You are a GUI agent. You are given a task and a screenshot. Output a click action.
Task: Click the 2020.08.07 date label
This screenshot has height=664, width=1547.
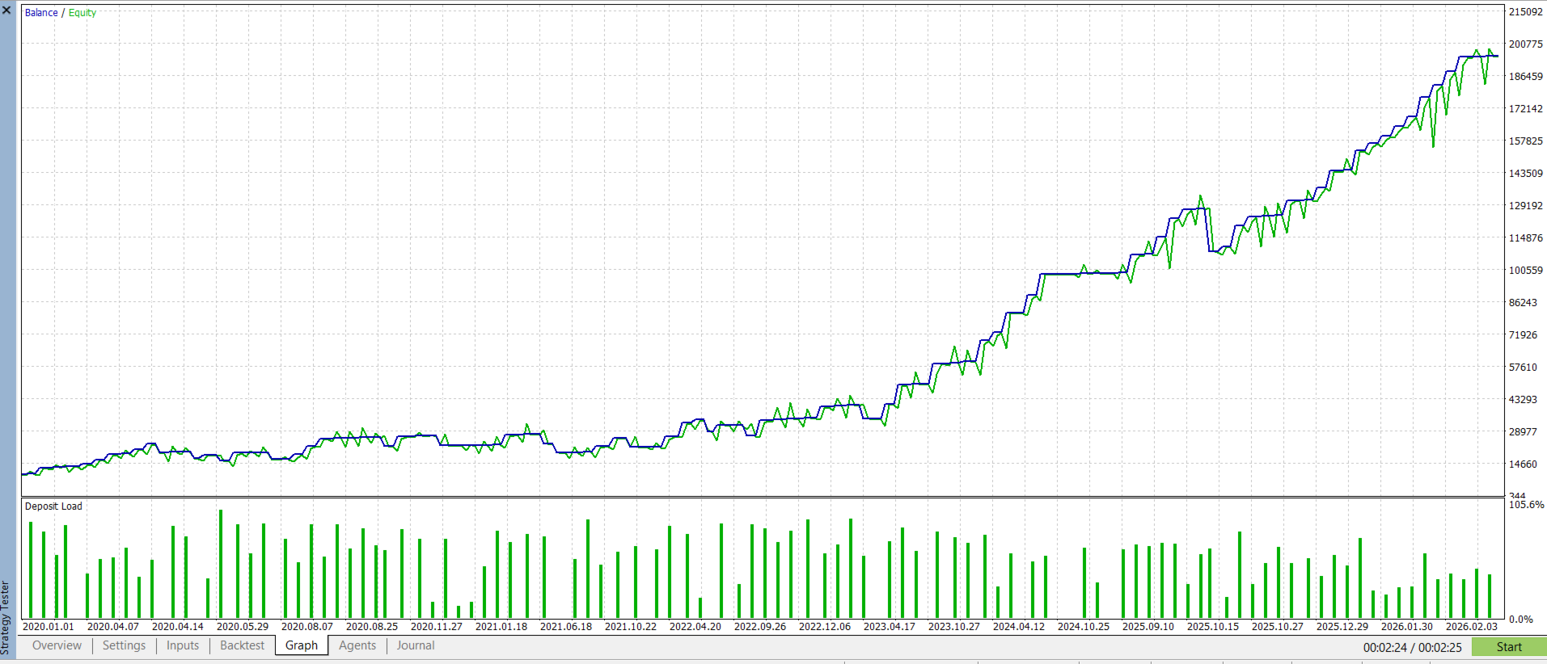tap(307, 627)
